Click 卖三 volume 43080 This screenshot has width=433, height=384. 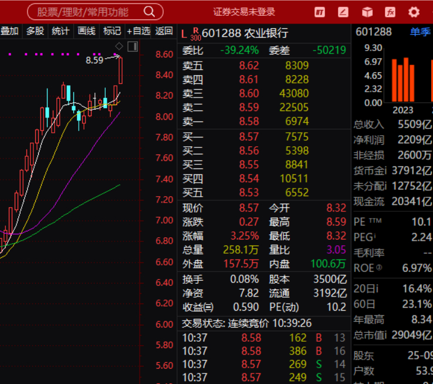point(294,93)
